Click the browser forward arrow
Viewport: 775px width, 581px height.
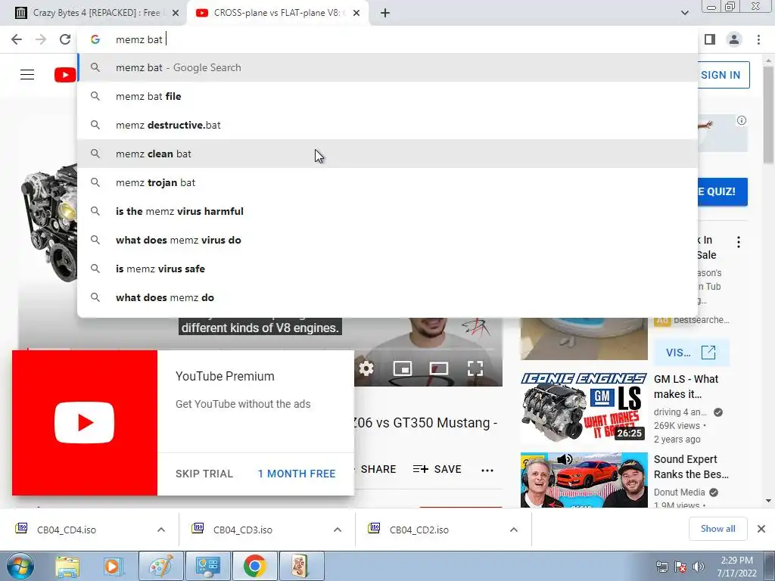tap(41, 39)
